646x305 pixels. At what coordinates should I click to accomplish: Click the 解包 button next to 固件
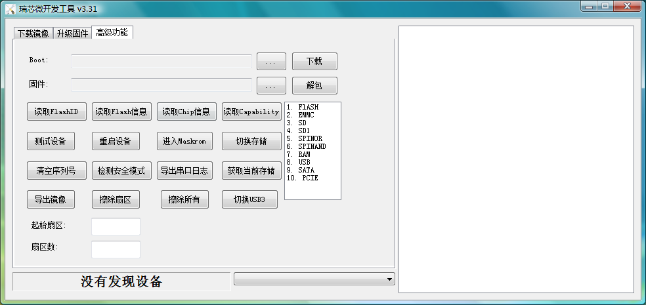[314, 86]
